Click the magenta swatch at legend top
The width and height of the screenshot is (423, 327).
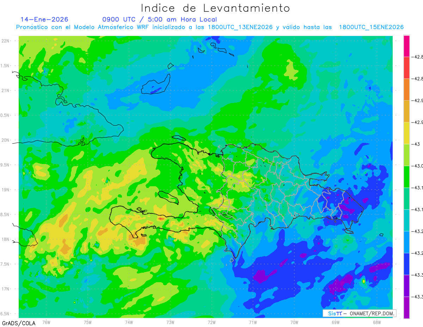(406, 46)
